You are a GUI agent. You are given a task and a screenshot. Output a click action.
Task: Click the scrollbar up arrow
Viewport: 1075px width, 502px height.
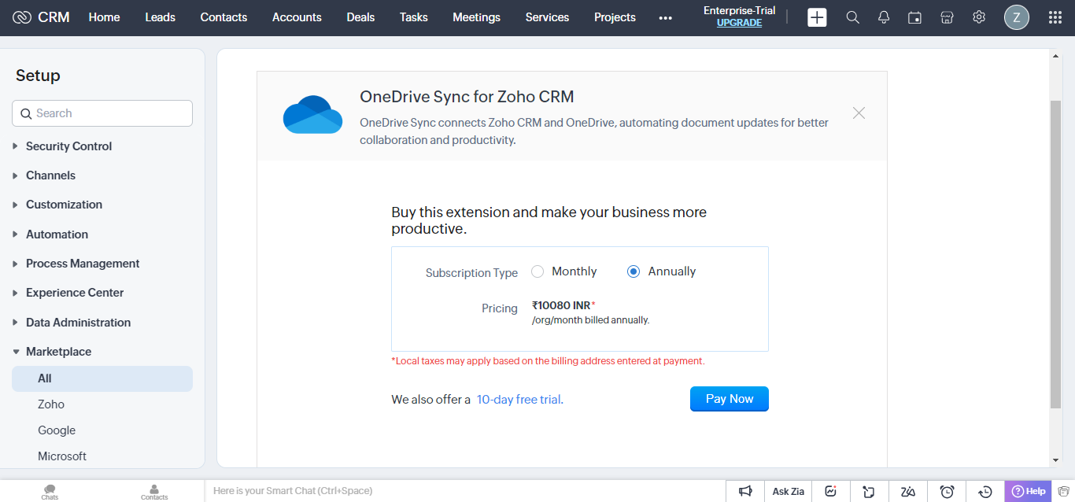1055,56
